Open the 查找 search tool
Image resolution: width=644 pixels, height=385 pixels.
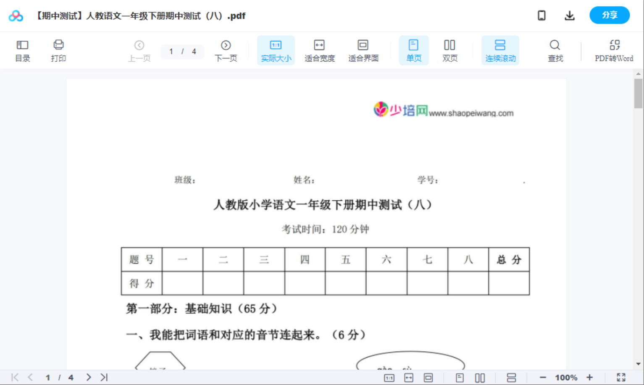[x=555, y=50]
